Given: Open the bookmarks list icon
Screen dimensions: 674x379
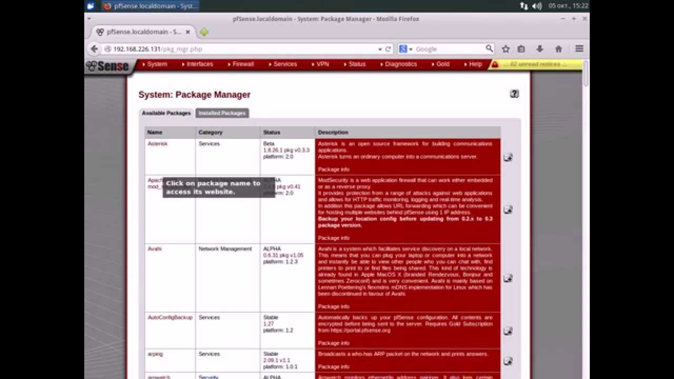Looking at the screenshot, I should 521,49.
